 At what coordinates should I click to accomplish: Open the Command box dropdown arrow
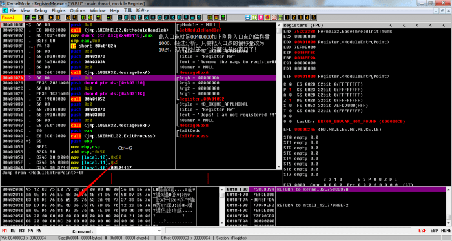(159, 231)
